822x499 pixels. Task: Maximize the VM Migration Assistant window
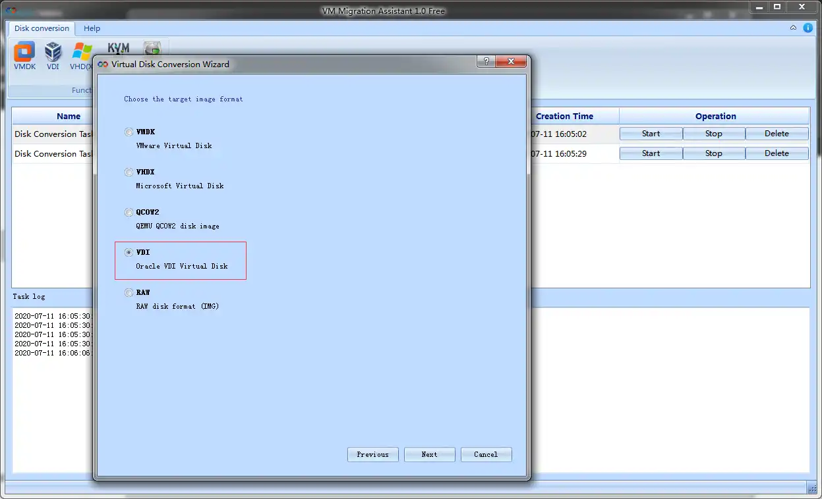tap(777, 7)
